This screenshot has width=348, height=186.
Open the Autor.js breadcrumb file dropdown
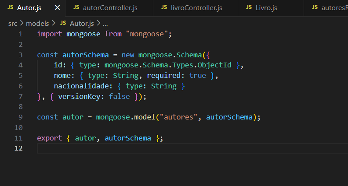[x=81, y=23]
